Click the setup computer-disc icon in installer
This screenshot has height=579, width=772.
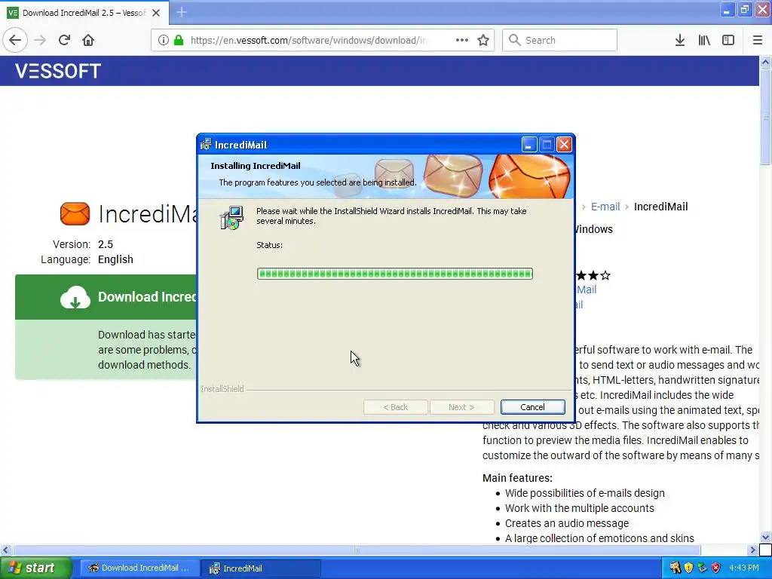point(231,218)
